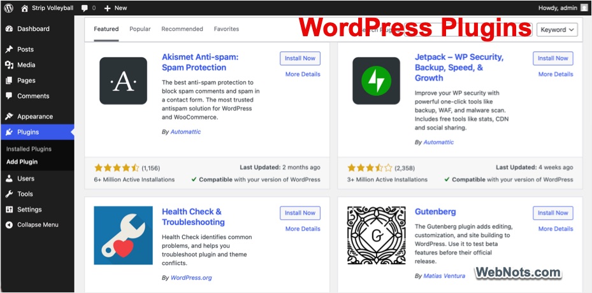Screen dimensions: 592x293
Task: Open the Matias Ventura author link
Action: click(444, 276)
